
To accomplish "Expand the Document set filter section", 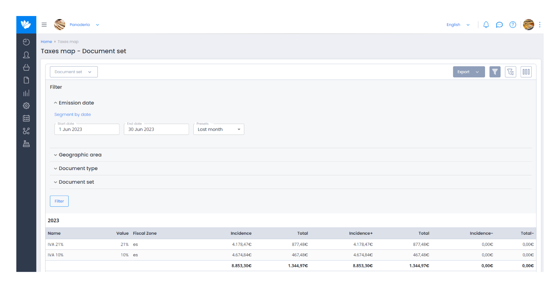I will tap(74, 182).
